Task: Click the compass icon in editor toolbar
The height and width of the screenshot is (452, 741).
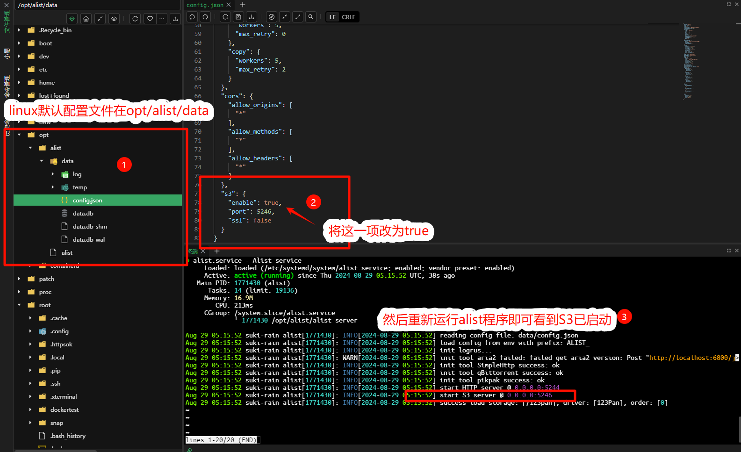Action: click(x=272, y=17)
